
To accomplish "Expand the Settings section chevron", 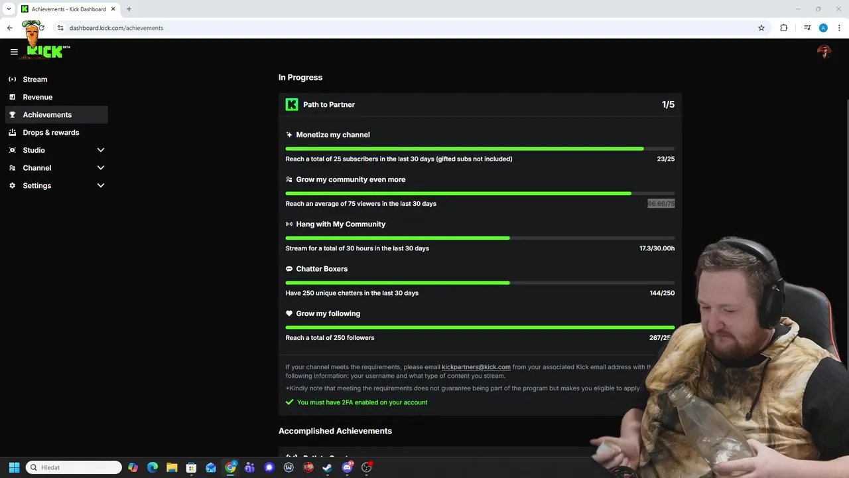I will click(x=101, y=186).
